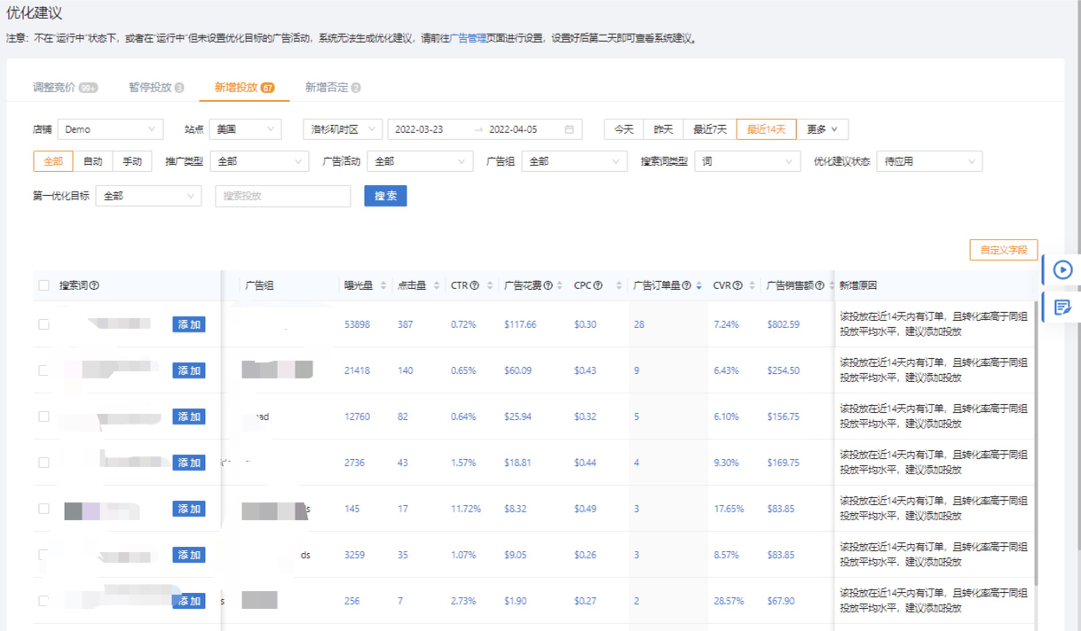1081x631 pixels.
Task: Sort the 曝光量 column using its sort arrows
Action: (385, 285)
